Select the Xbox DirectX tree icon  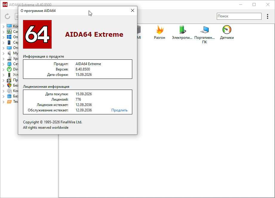coord(9,69)
